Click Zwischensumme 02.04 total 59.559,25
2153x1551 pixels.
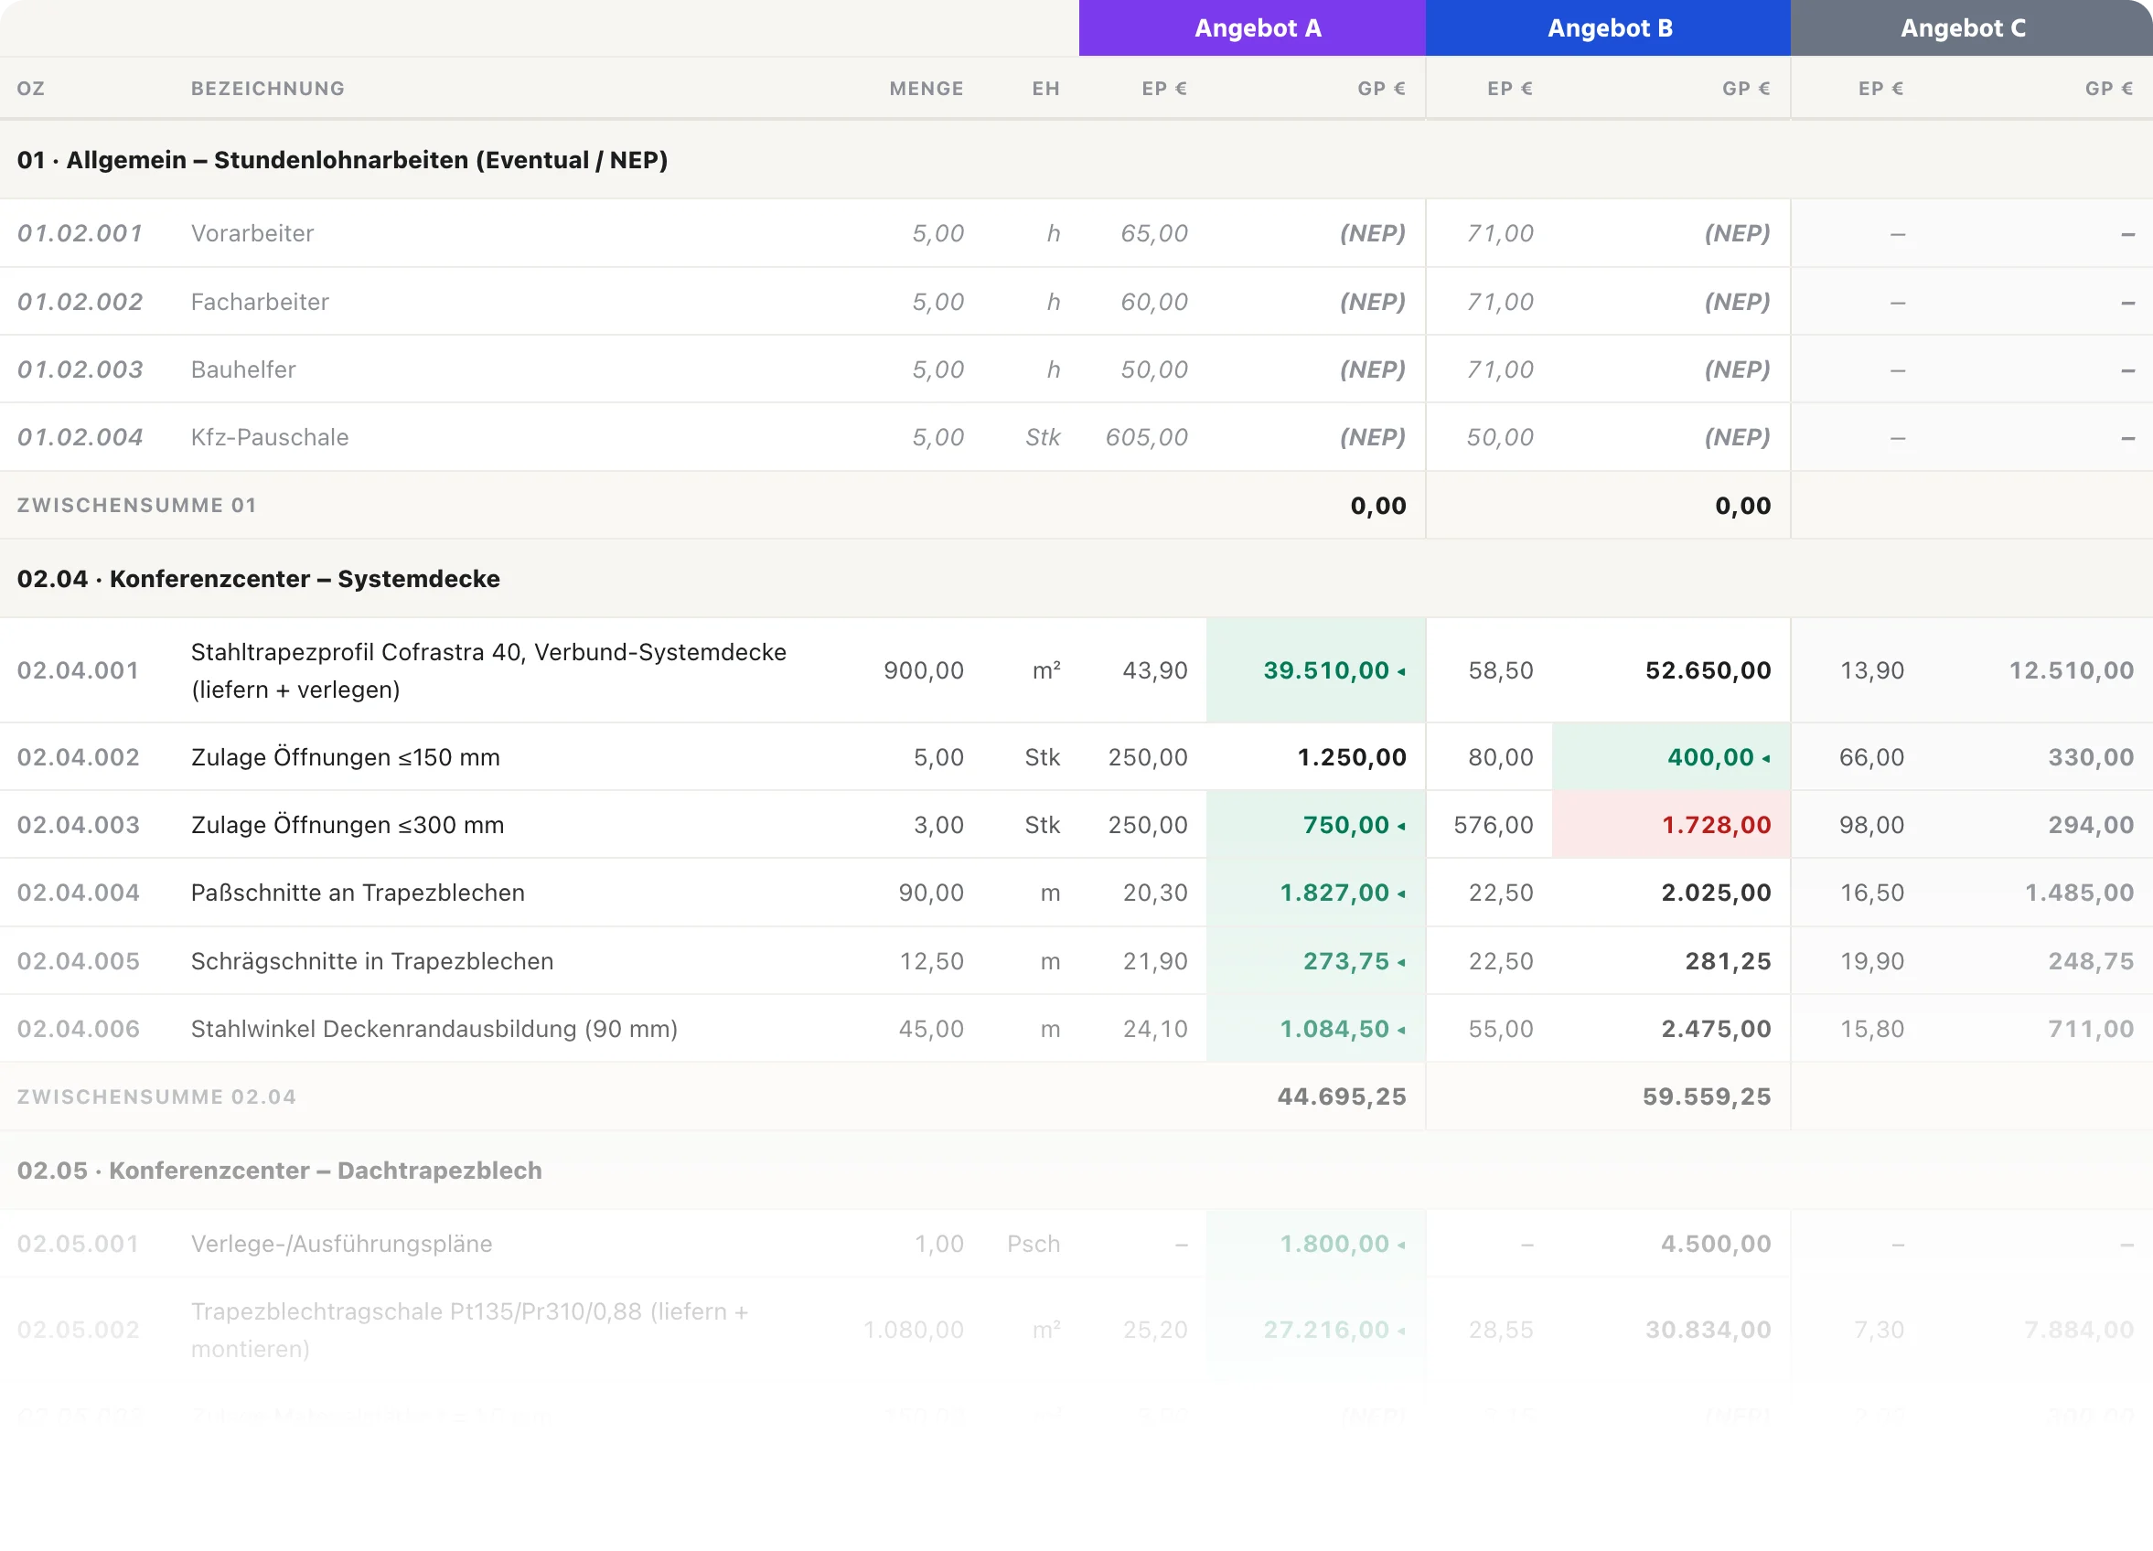[x=1706, y=1097]
